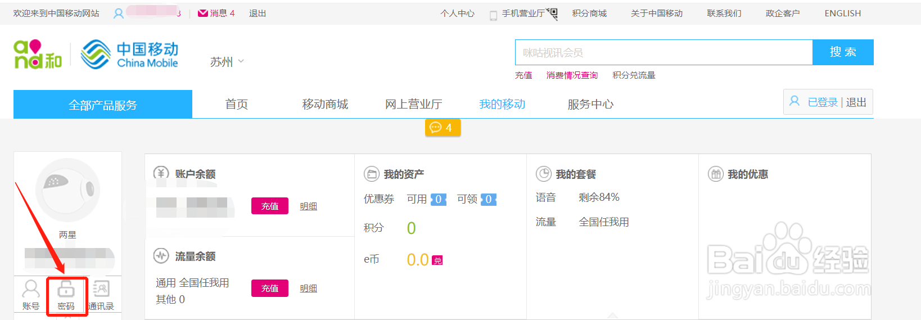The width and height of the screenshot is (921, 320).
Task: Click the 剩余84% voice text
Action: tap(599, 197)
